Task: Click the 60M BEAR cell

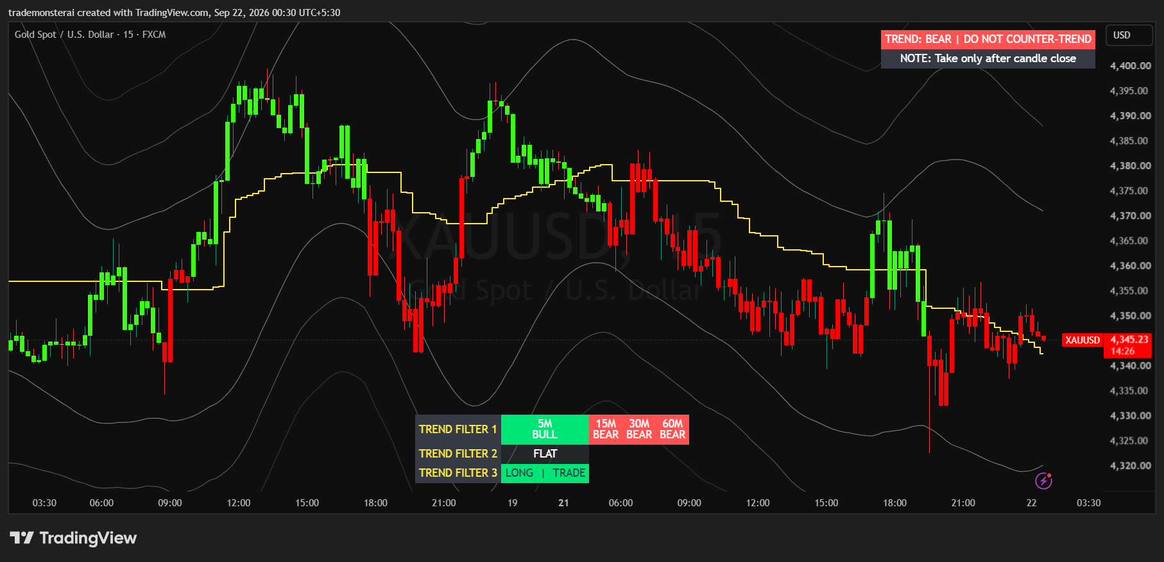Action: tap(672, 429)
